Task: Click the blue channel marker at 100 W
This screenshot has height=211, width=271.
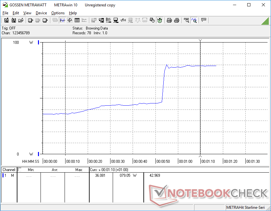Action: [x=39, y=42]
